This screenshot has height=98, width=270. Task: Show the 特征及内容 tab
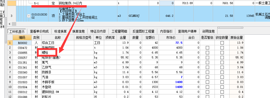(x=98, y=31)
